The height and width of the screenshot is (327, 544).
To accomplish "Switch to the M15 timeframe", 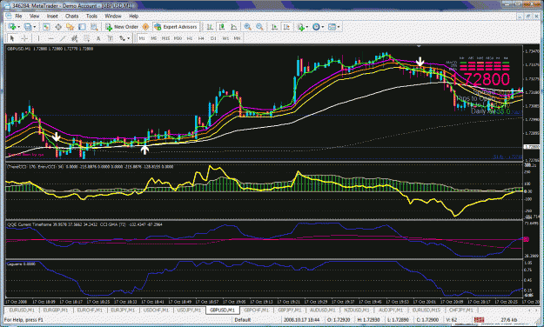I will 165,38.
